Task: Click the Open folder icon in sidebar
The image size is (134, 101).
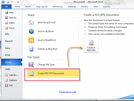Action: click(7, 23)
